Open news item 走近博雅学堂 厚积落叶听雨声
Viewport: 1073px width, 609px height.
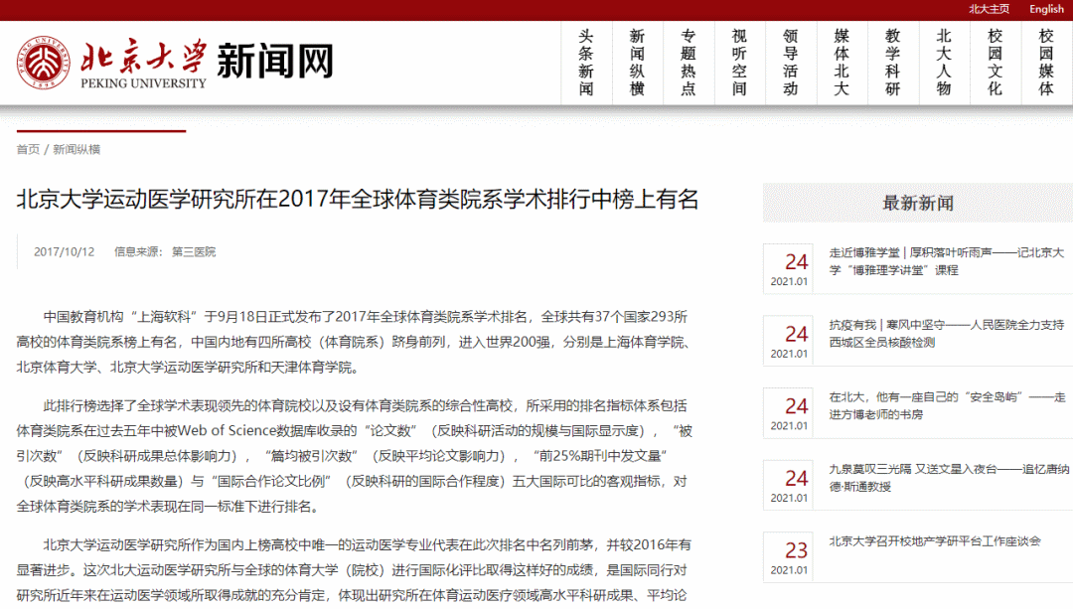click(x=947, y=261)
